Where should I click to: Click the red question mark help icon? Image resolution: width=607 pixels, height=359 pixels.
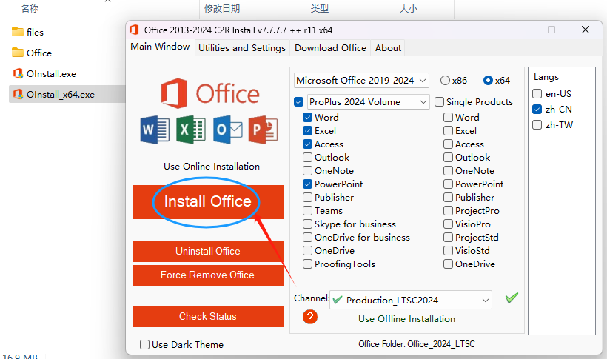pos(309,317)
